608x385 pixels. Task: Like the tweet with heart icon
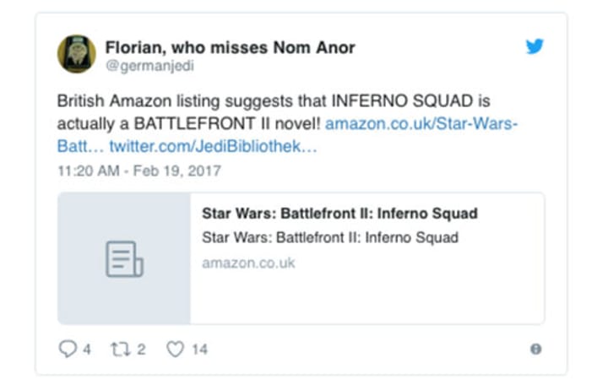point(175,349)
